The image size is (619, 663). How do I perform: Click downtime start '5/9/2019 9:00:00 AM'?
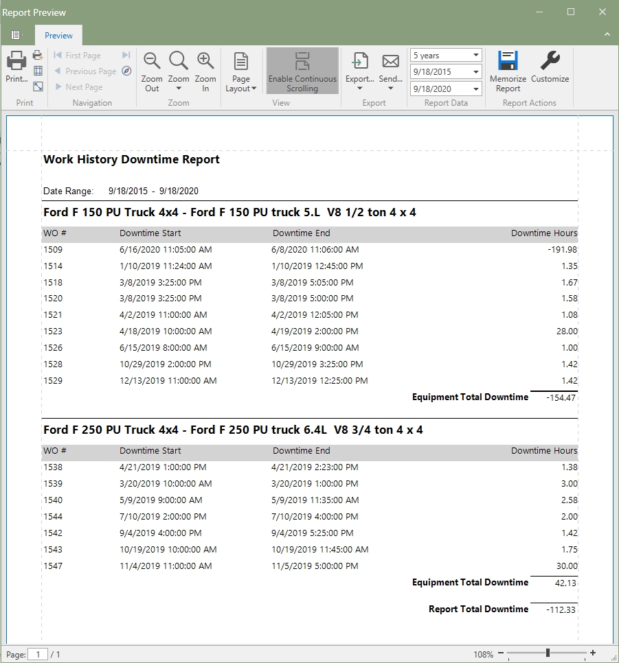(161, 500)
